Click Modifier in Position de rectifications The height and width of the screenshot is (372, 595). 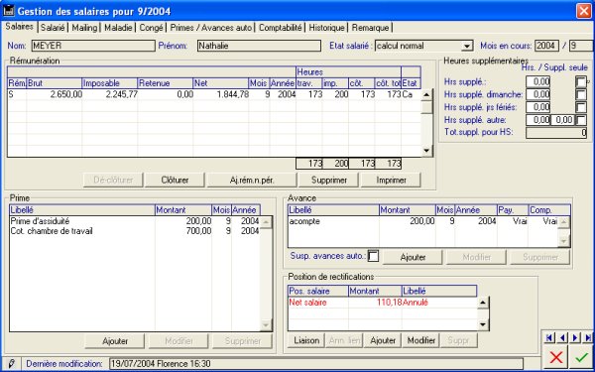[x=420, y=340]
